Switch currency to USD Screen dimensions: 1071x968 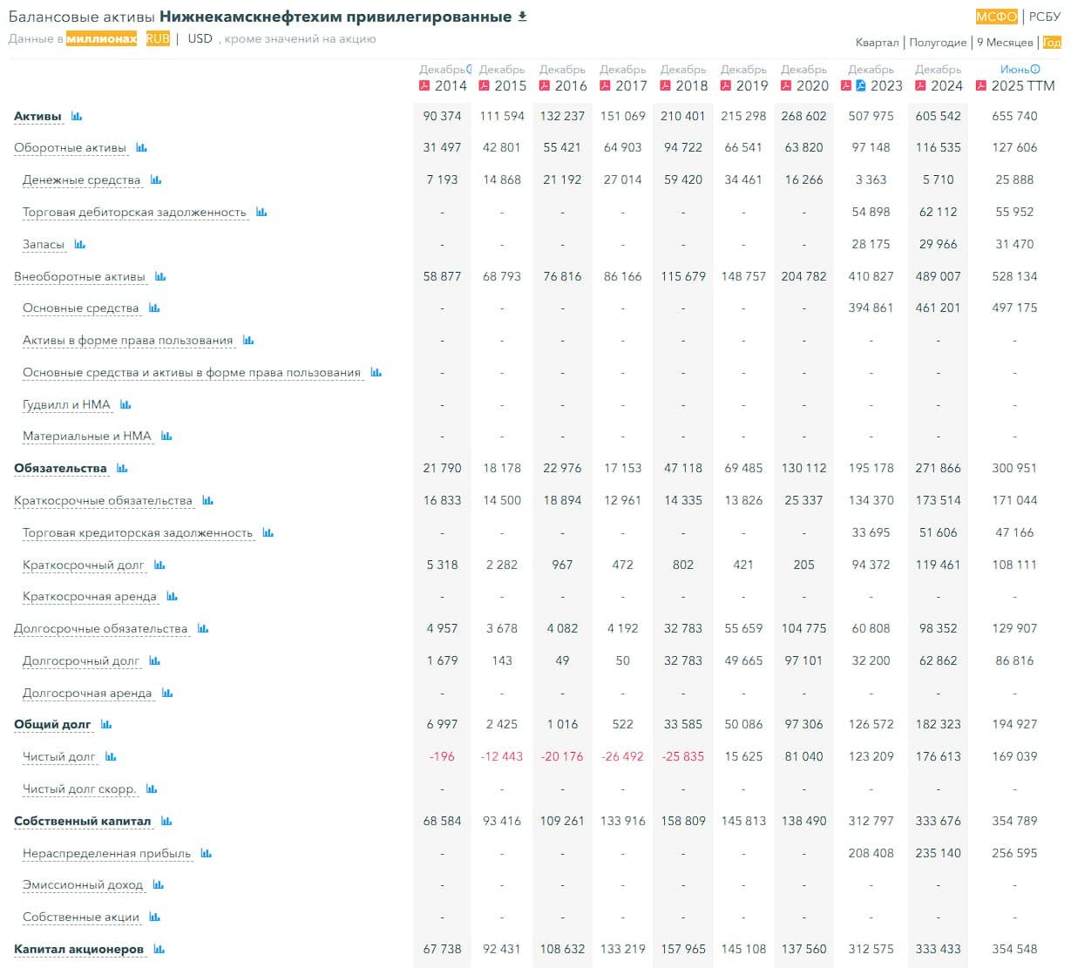[x=200, y=38]
